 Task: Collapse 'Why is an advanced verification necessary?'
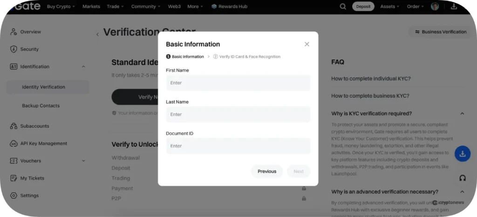click(462, 192)
